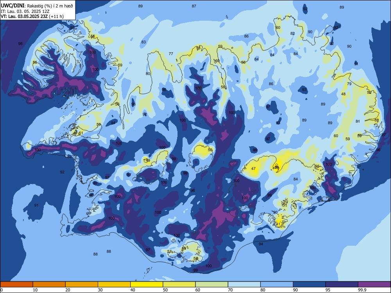Click the pale yellow 50–60 legend swatch
391x293 pixels.
coord(179,284)
